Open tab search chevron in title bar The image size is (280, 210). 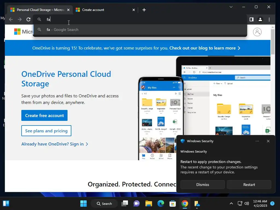click(231, 7)
